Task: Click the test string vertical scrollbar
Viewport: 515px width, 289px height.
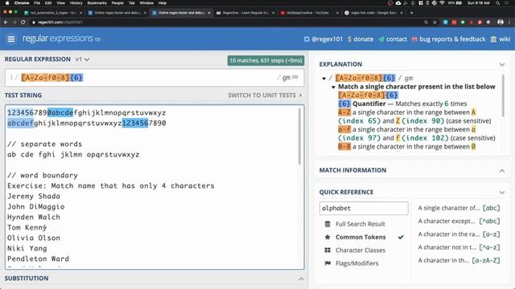Action: pyautogui.click(x=299, y=136)
